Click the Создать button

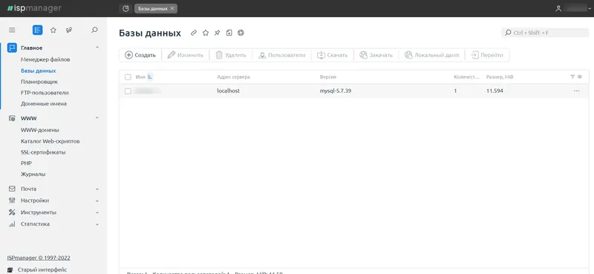tap(140, 55)
